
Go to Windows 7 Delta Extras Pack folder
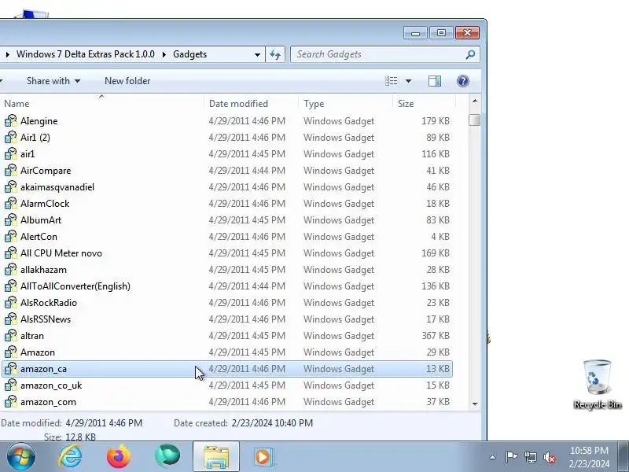(86, 54)
